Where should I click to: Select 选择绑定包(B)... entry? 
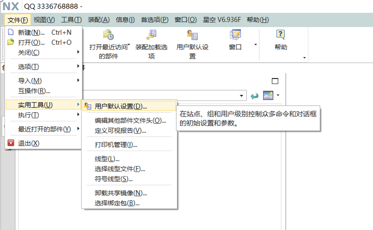(129, 203)
